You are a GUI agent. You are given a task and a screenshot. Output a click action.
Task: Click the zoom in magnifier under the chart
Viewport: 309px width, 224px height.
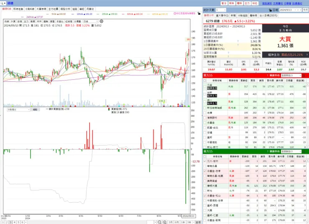(x=165, y=222)
